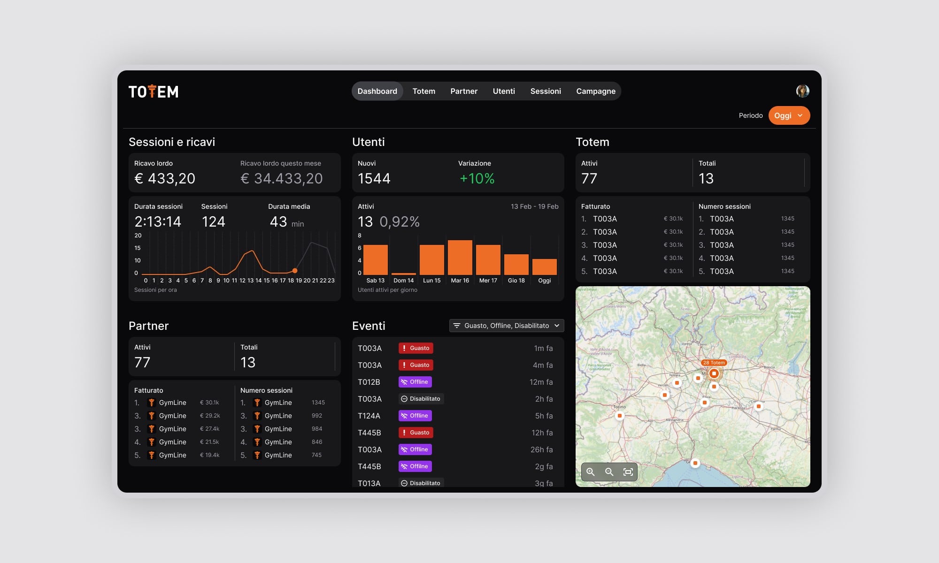The height and width of the screenshot is (563, 939).
Task: Click the Torino totem marker on map
Action: [620, 416]
